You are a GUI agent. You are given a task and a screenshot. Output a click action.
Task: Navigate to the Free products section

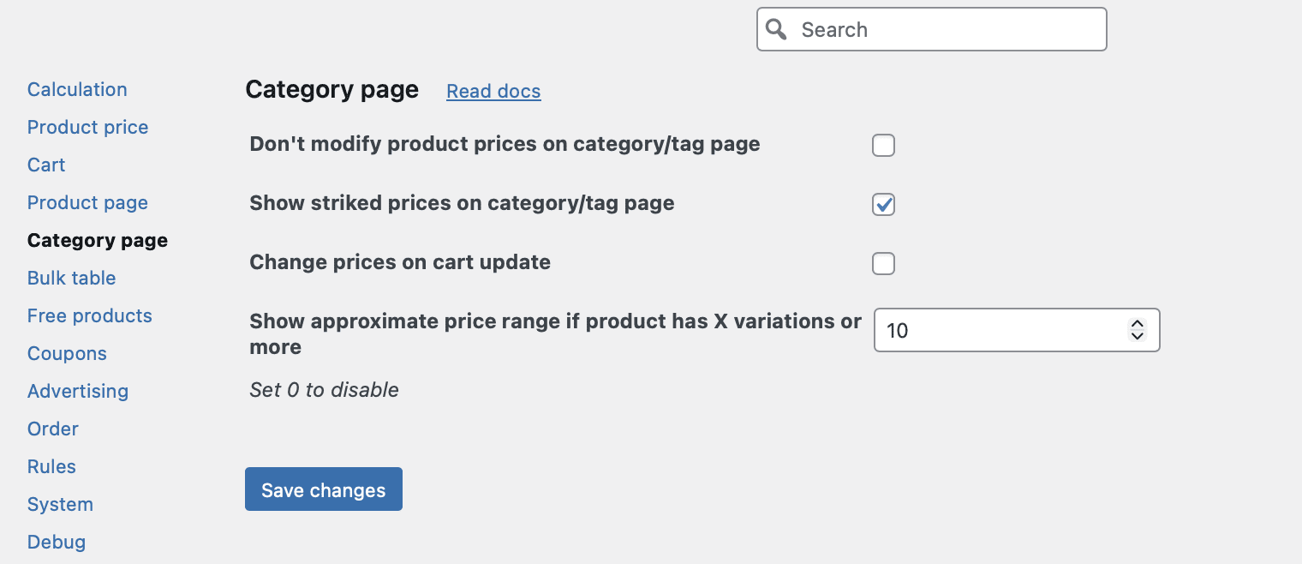click(x=89, y=315)
